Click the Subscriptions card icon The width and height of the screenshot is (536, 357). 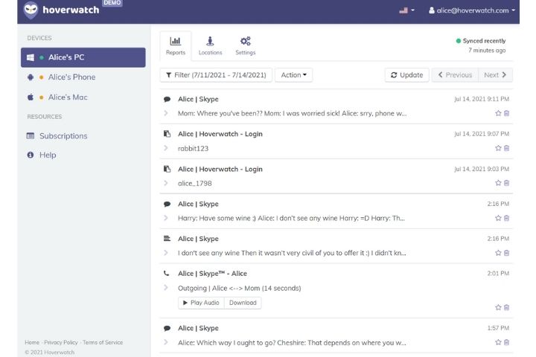[31, 136]
